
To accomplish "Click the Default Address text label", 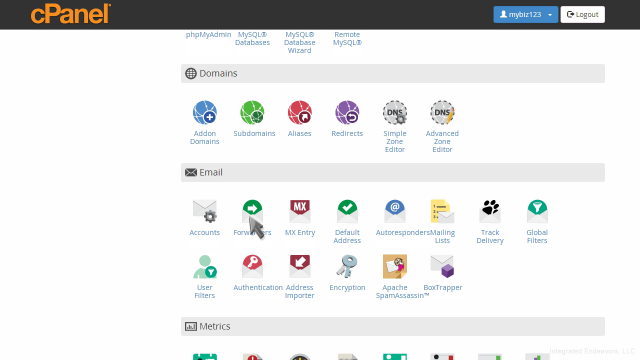I will 347,236.
